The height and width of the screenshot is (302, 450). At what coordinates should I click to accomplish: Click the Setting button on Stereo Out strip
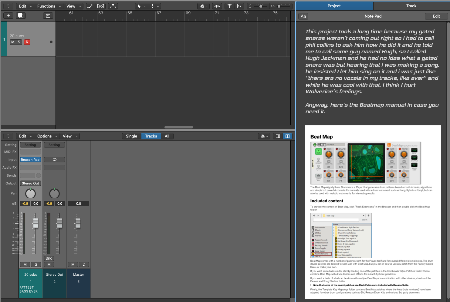click(54, 145)
